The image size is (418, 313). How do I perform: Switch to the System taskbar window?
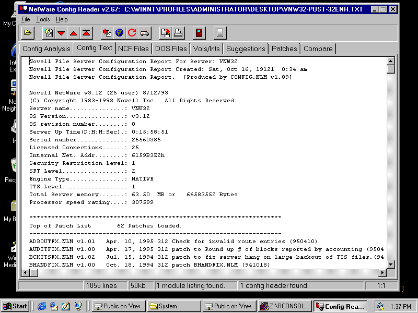pos(174,306)
